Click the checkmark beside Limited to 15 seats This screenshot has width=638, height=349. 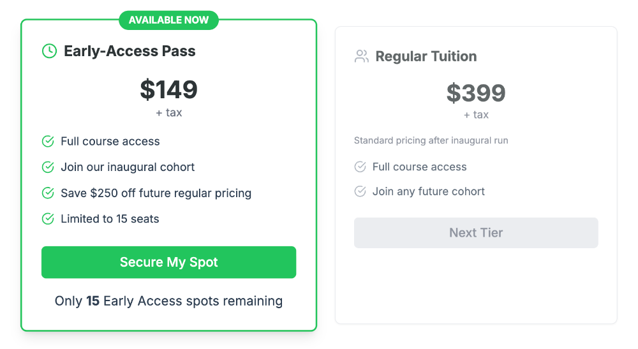[48, 219]
